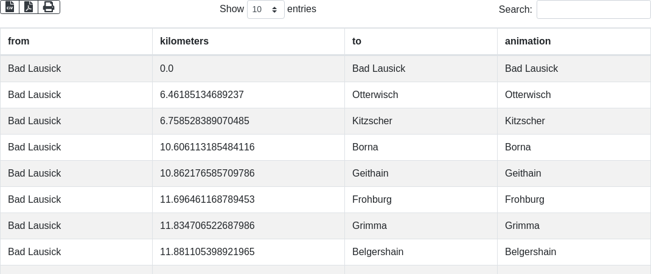Click Bad Lausick in the first row's 'to' column
Image resolution: width=651 pixels, height=274 pixels.
click(378, 69)
